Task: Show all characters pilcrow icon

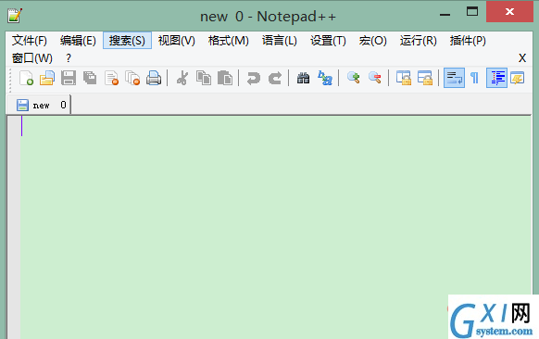Action: (475, 78)
